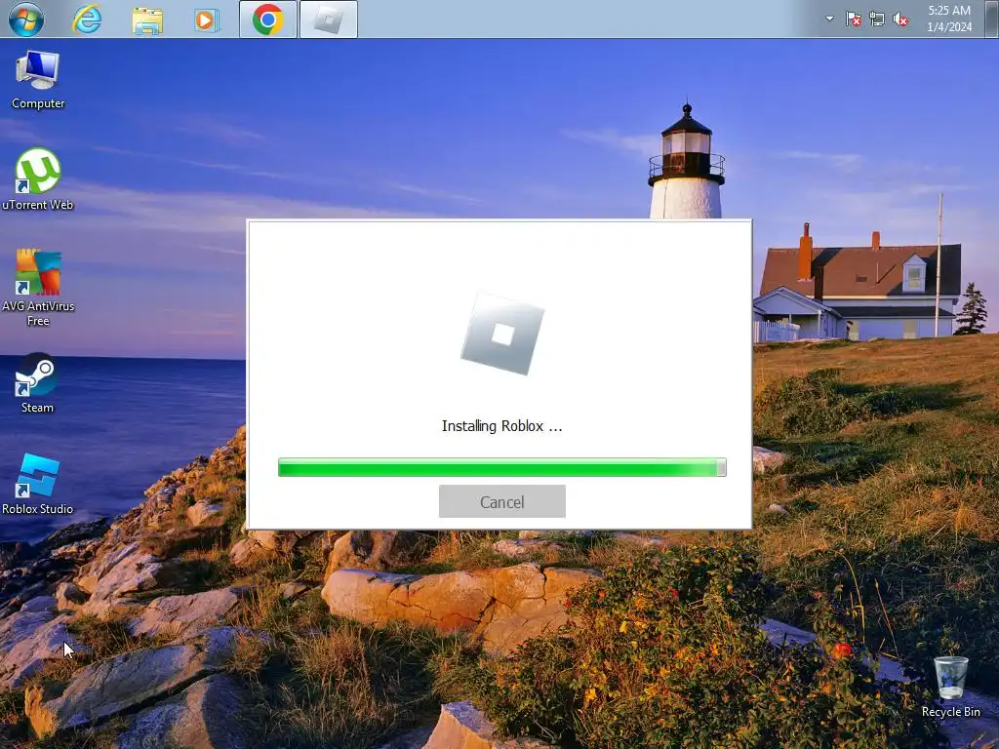Open the network status tray icon
The image size is (999, 749).
(x=877, y=20)
